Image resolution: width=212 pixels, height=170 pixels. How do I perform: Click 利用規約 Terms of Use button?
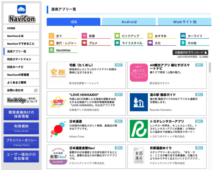[x=21, y=128]
